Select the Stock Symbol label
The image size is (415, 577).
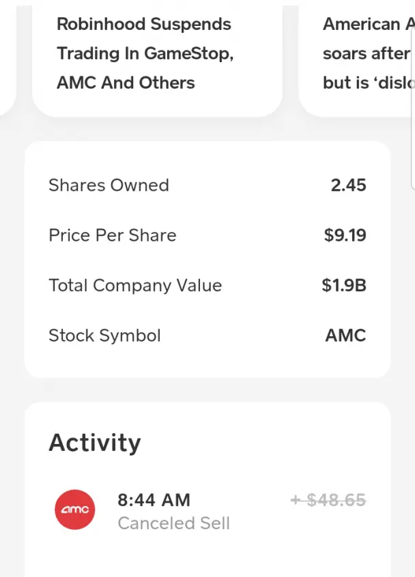104,336
